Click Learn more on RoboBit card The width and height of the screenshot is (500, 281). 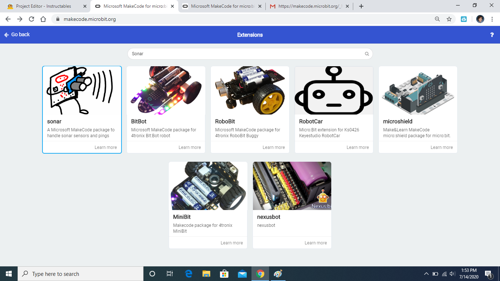coord(274,147)
